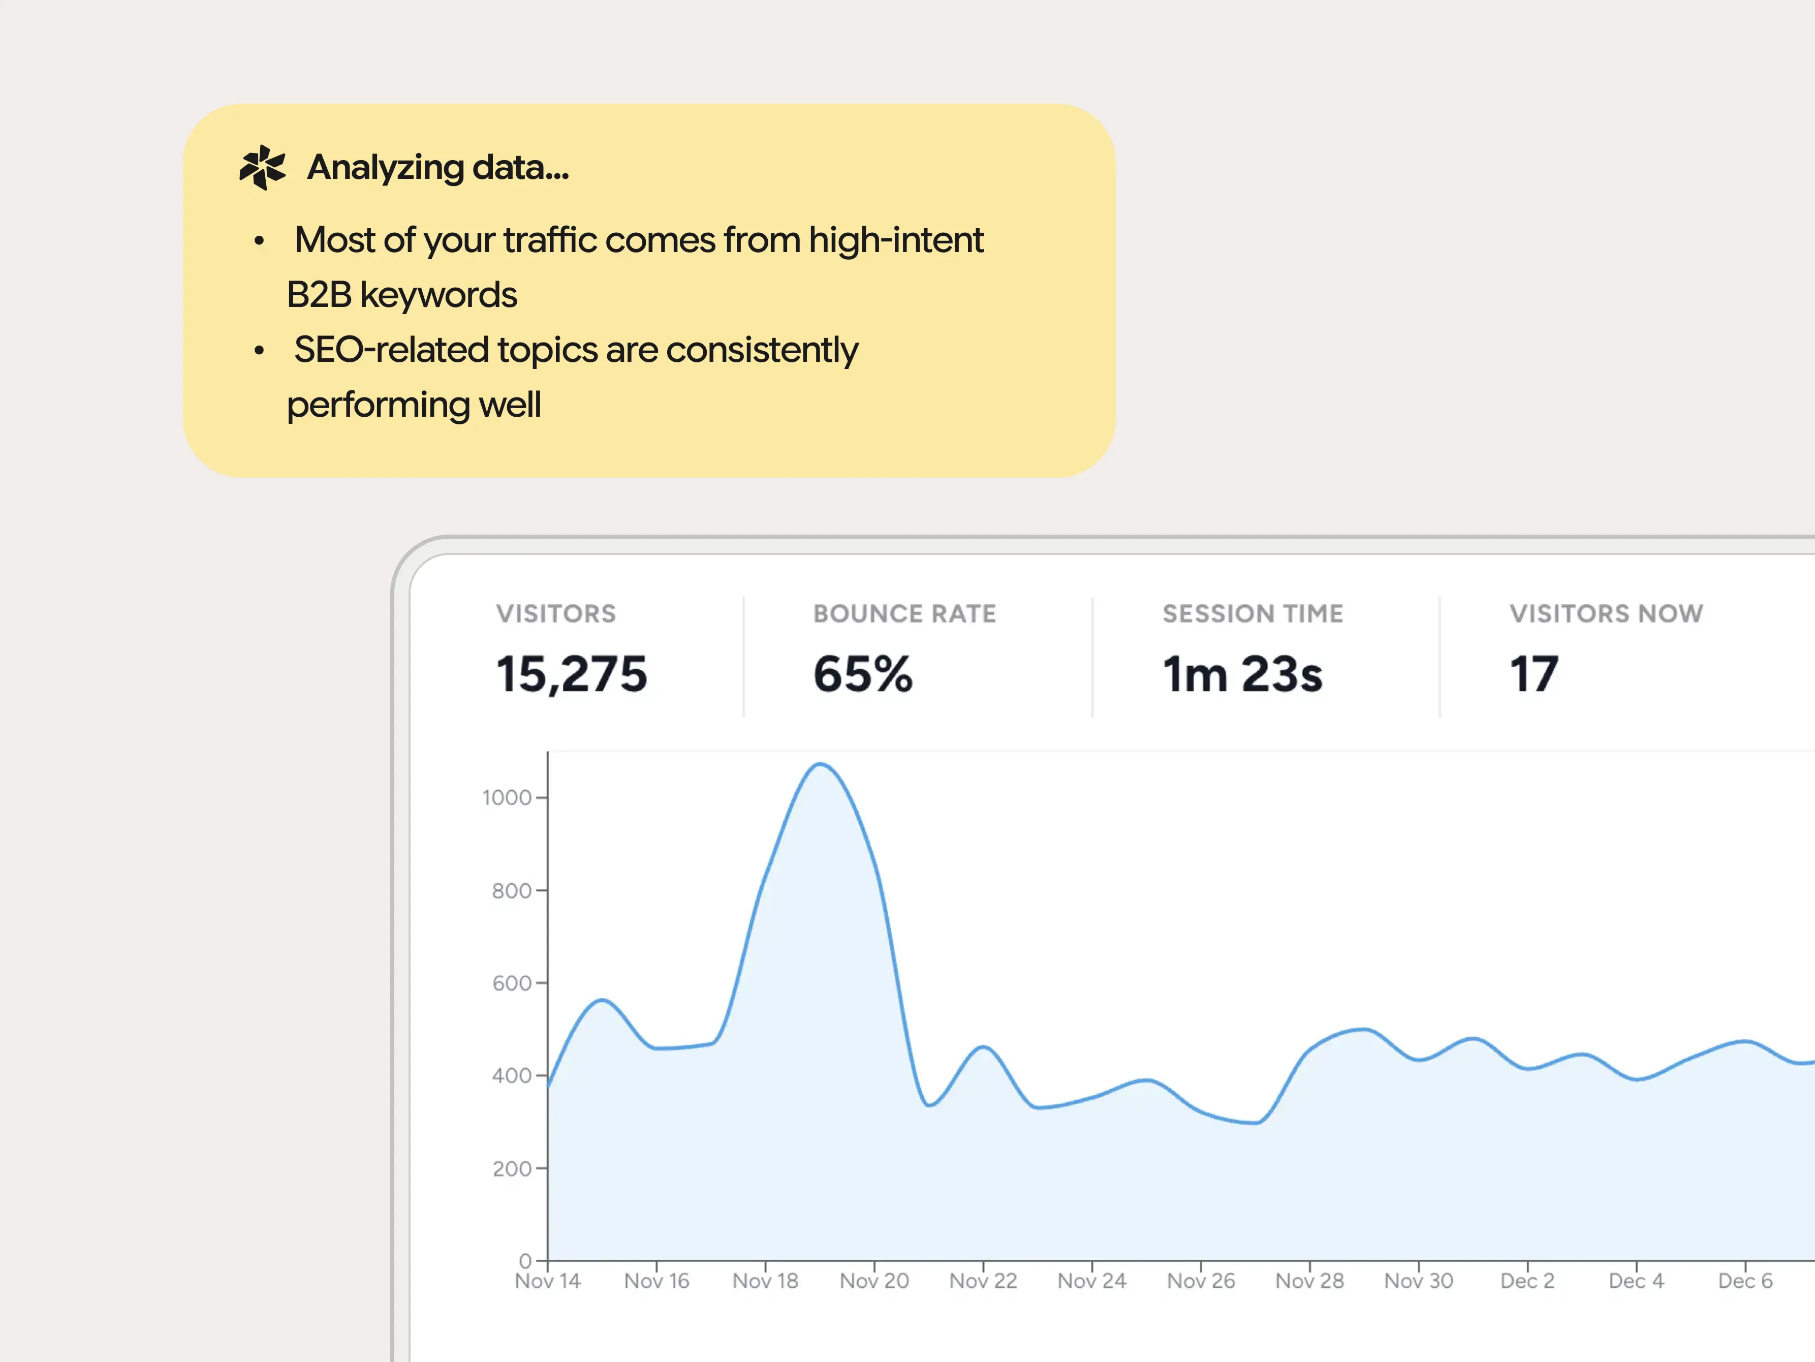The image size is (1815, 1362).
Task: Open the 1m 23s session time link
Action: [x=1243, y=674]
